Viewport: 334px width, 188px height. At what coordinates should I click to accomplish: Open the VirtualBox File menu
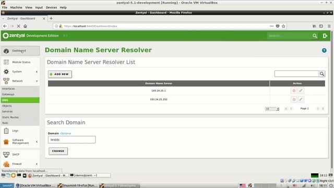(5, 7)
